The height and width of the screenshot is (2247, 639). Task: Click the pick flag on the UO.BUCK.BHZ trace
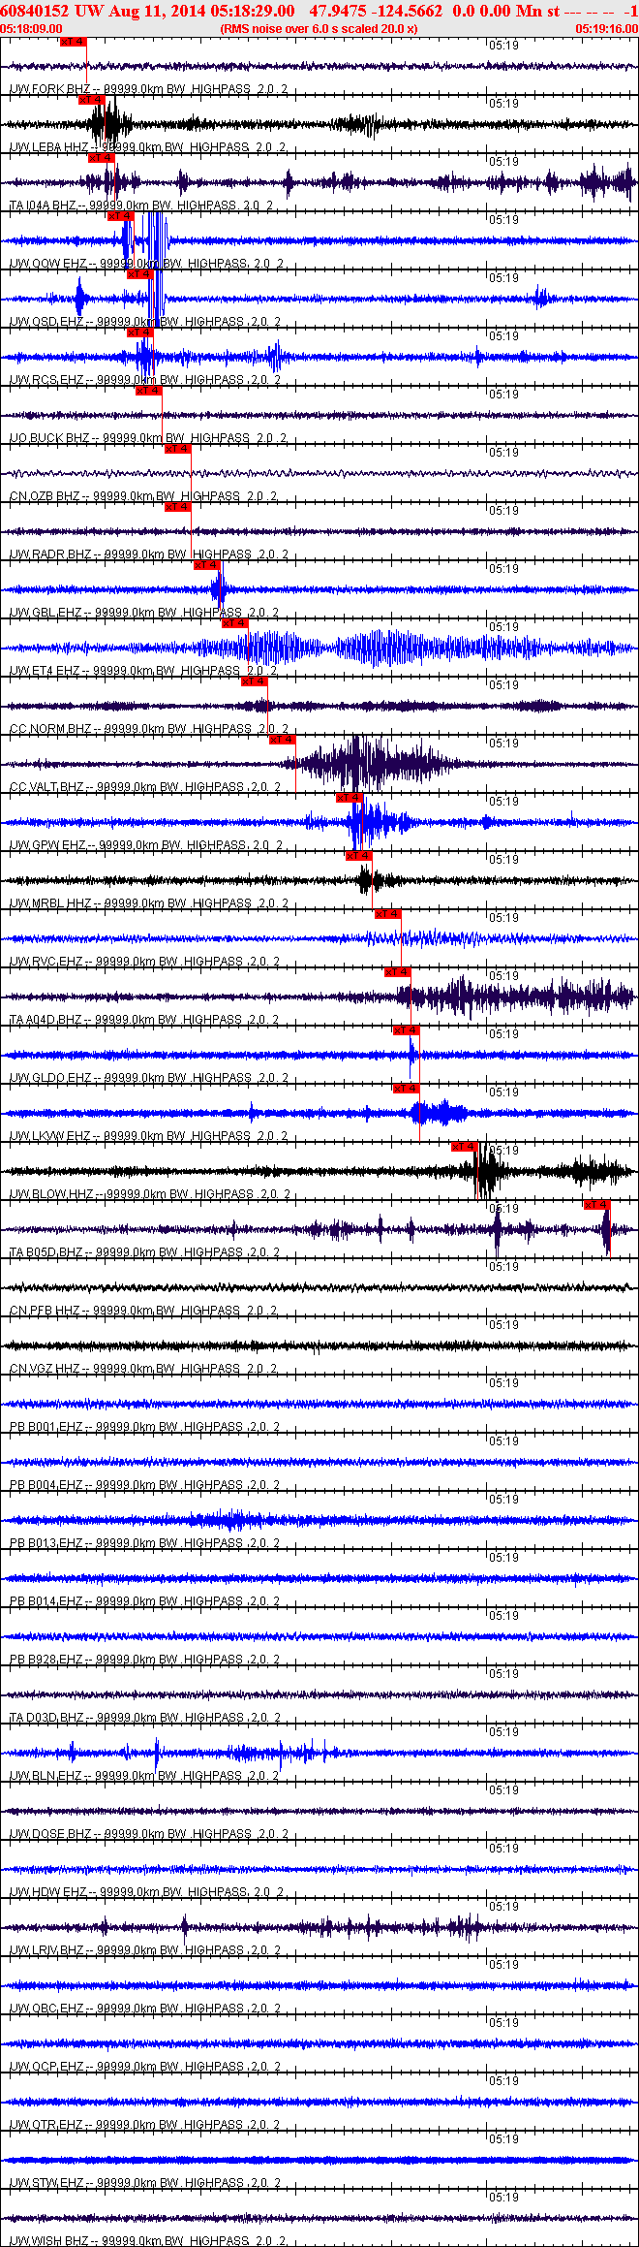149,391
